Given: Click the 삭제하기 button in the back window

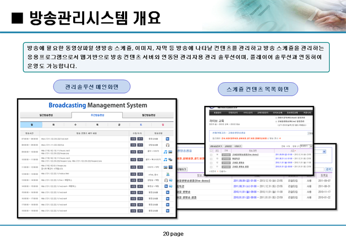Looking at the screenshot, I should pyautogui.click(x=182, y=169).
